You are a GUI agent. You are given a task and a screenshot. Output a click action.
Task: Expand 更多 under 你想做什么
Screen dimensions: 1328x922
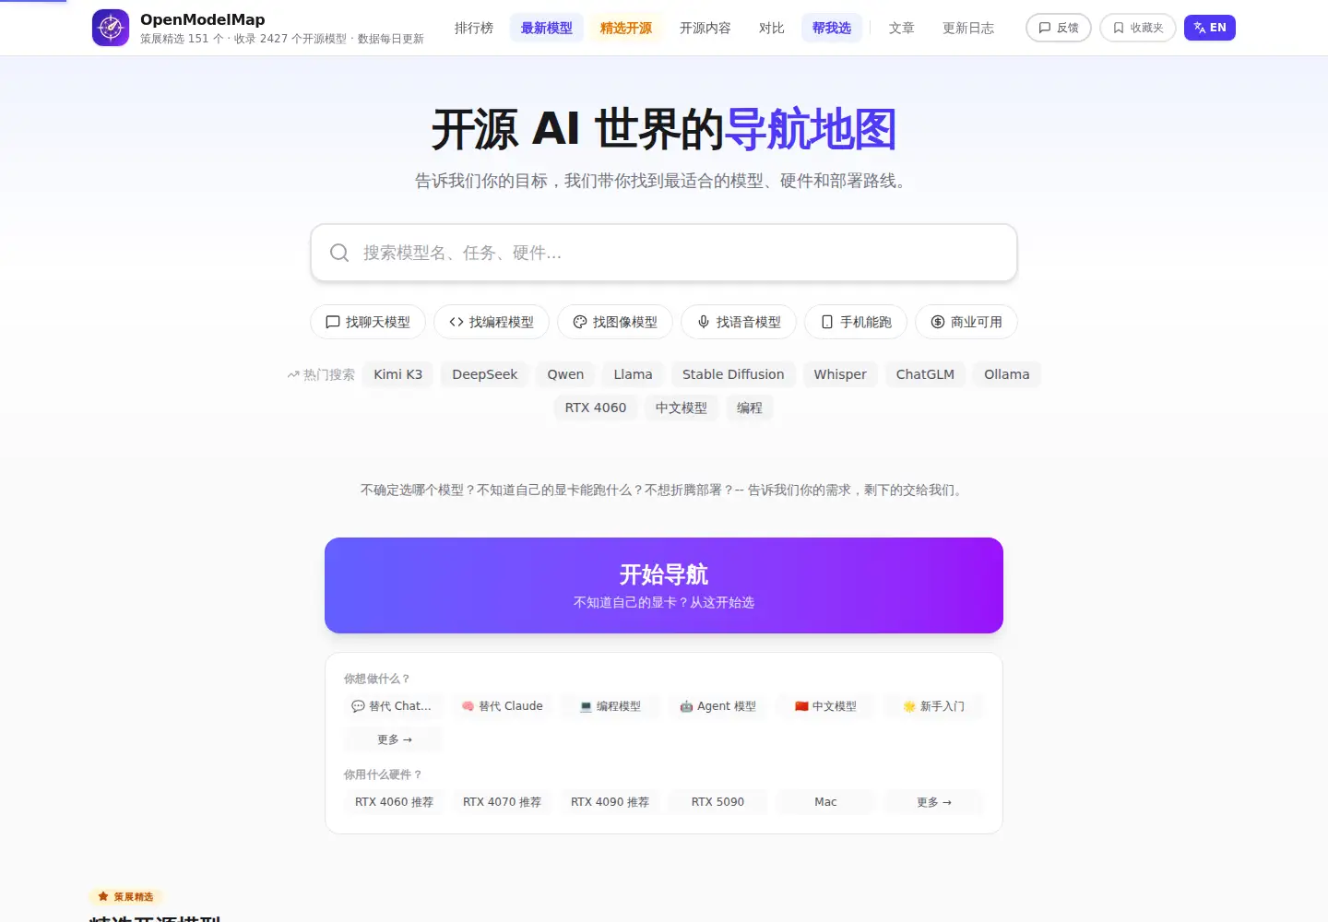tap(394, 739)
